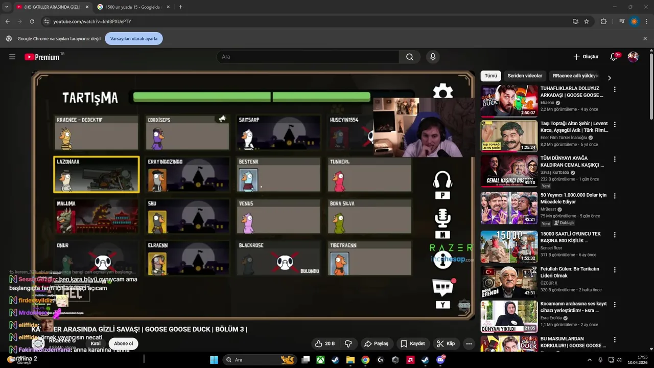Screen dimensions: 654x368
Task: Open the Sensei Rust 1:52:32 thumbnail
Action: pos(509,246)
